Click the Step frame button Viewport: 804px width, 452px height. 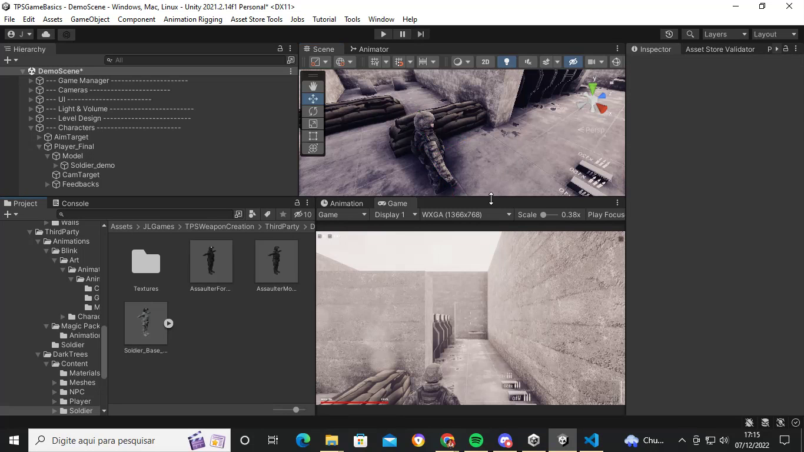(x=420, y=34)
